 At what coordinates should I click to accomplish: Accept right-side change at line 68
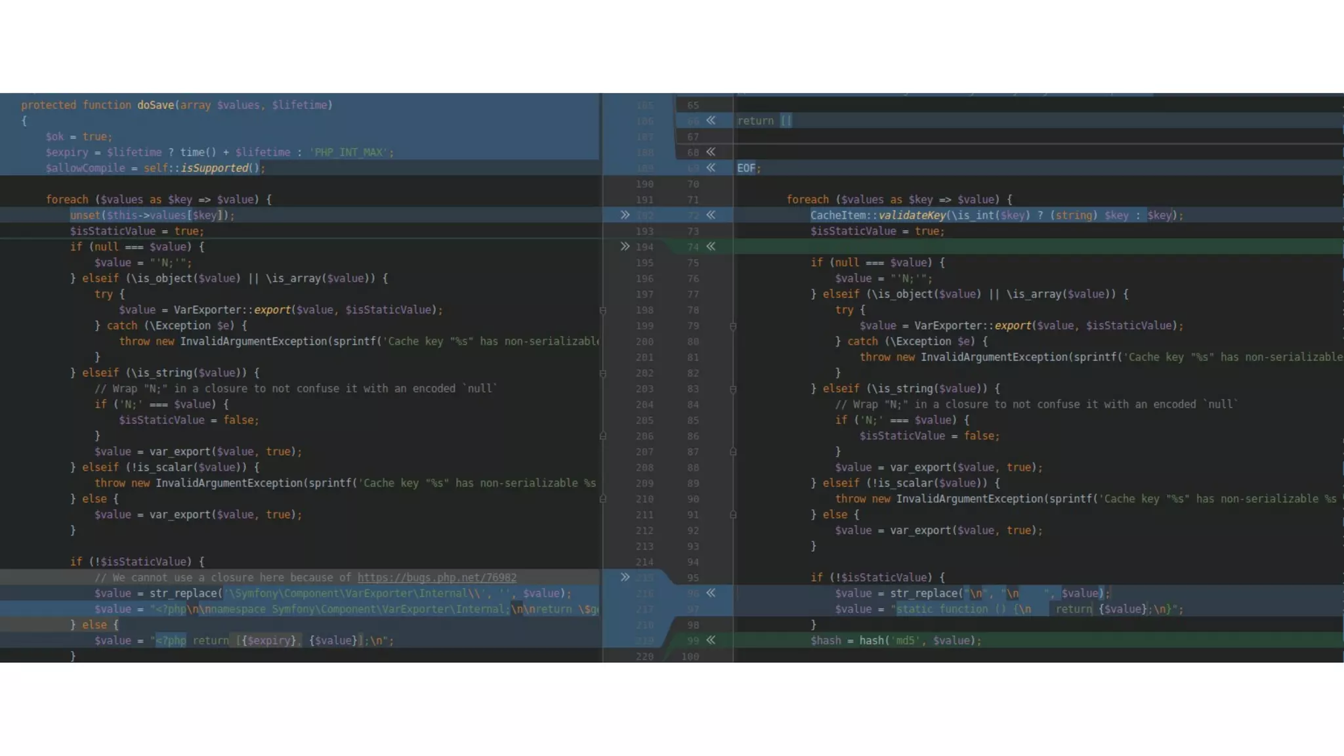pyautogui.click(x=711, y=152)
